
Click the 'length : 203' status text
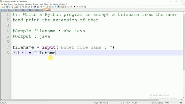98,103
